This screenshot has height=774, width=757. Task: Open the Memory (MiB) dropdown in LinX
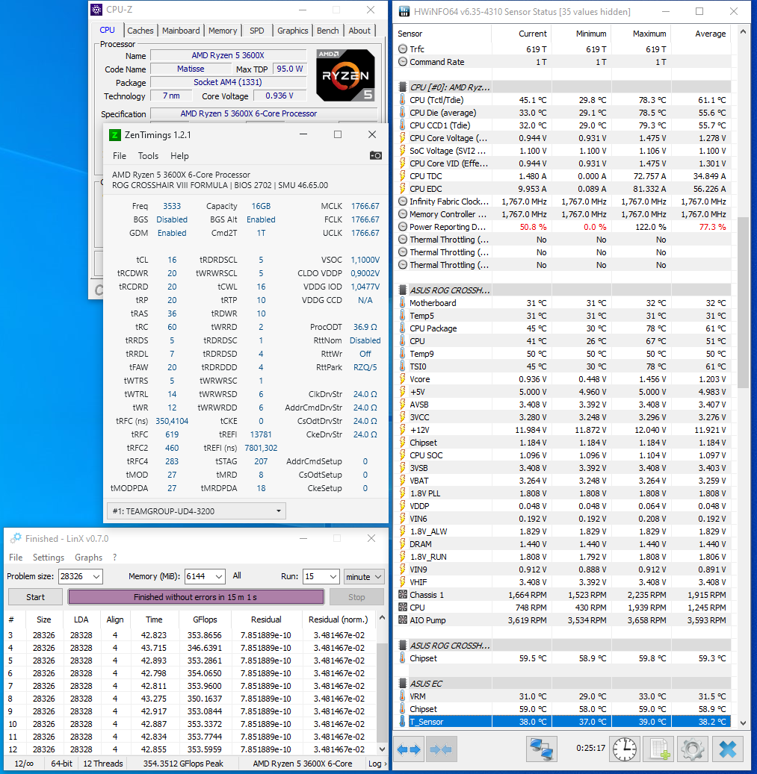tap(220, 576)
